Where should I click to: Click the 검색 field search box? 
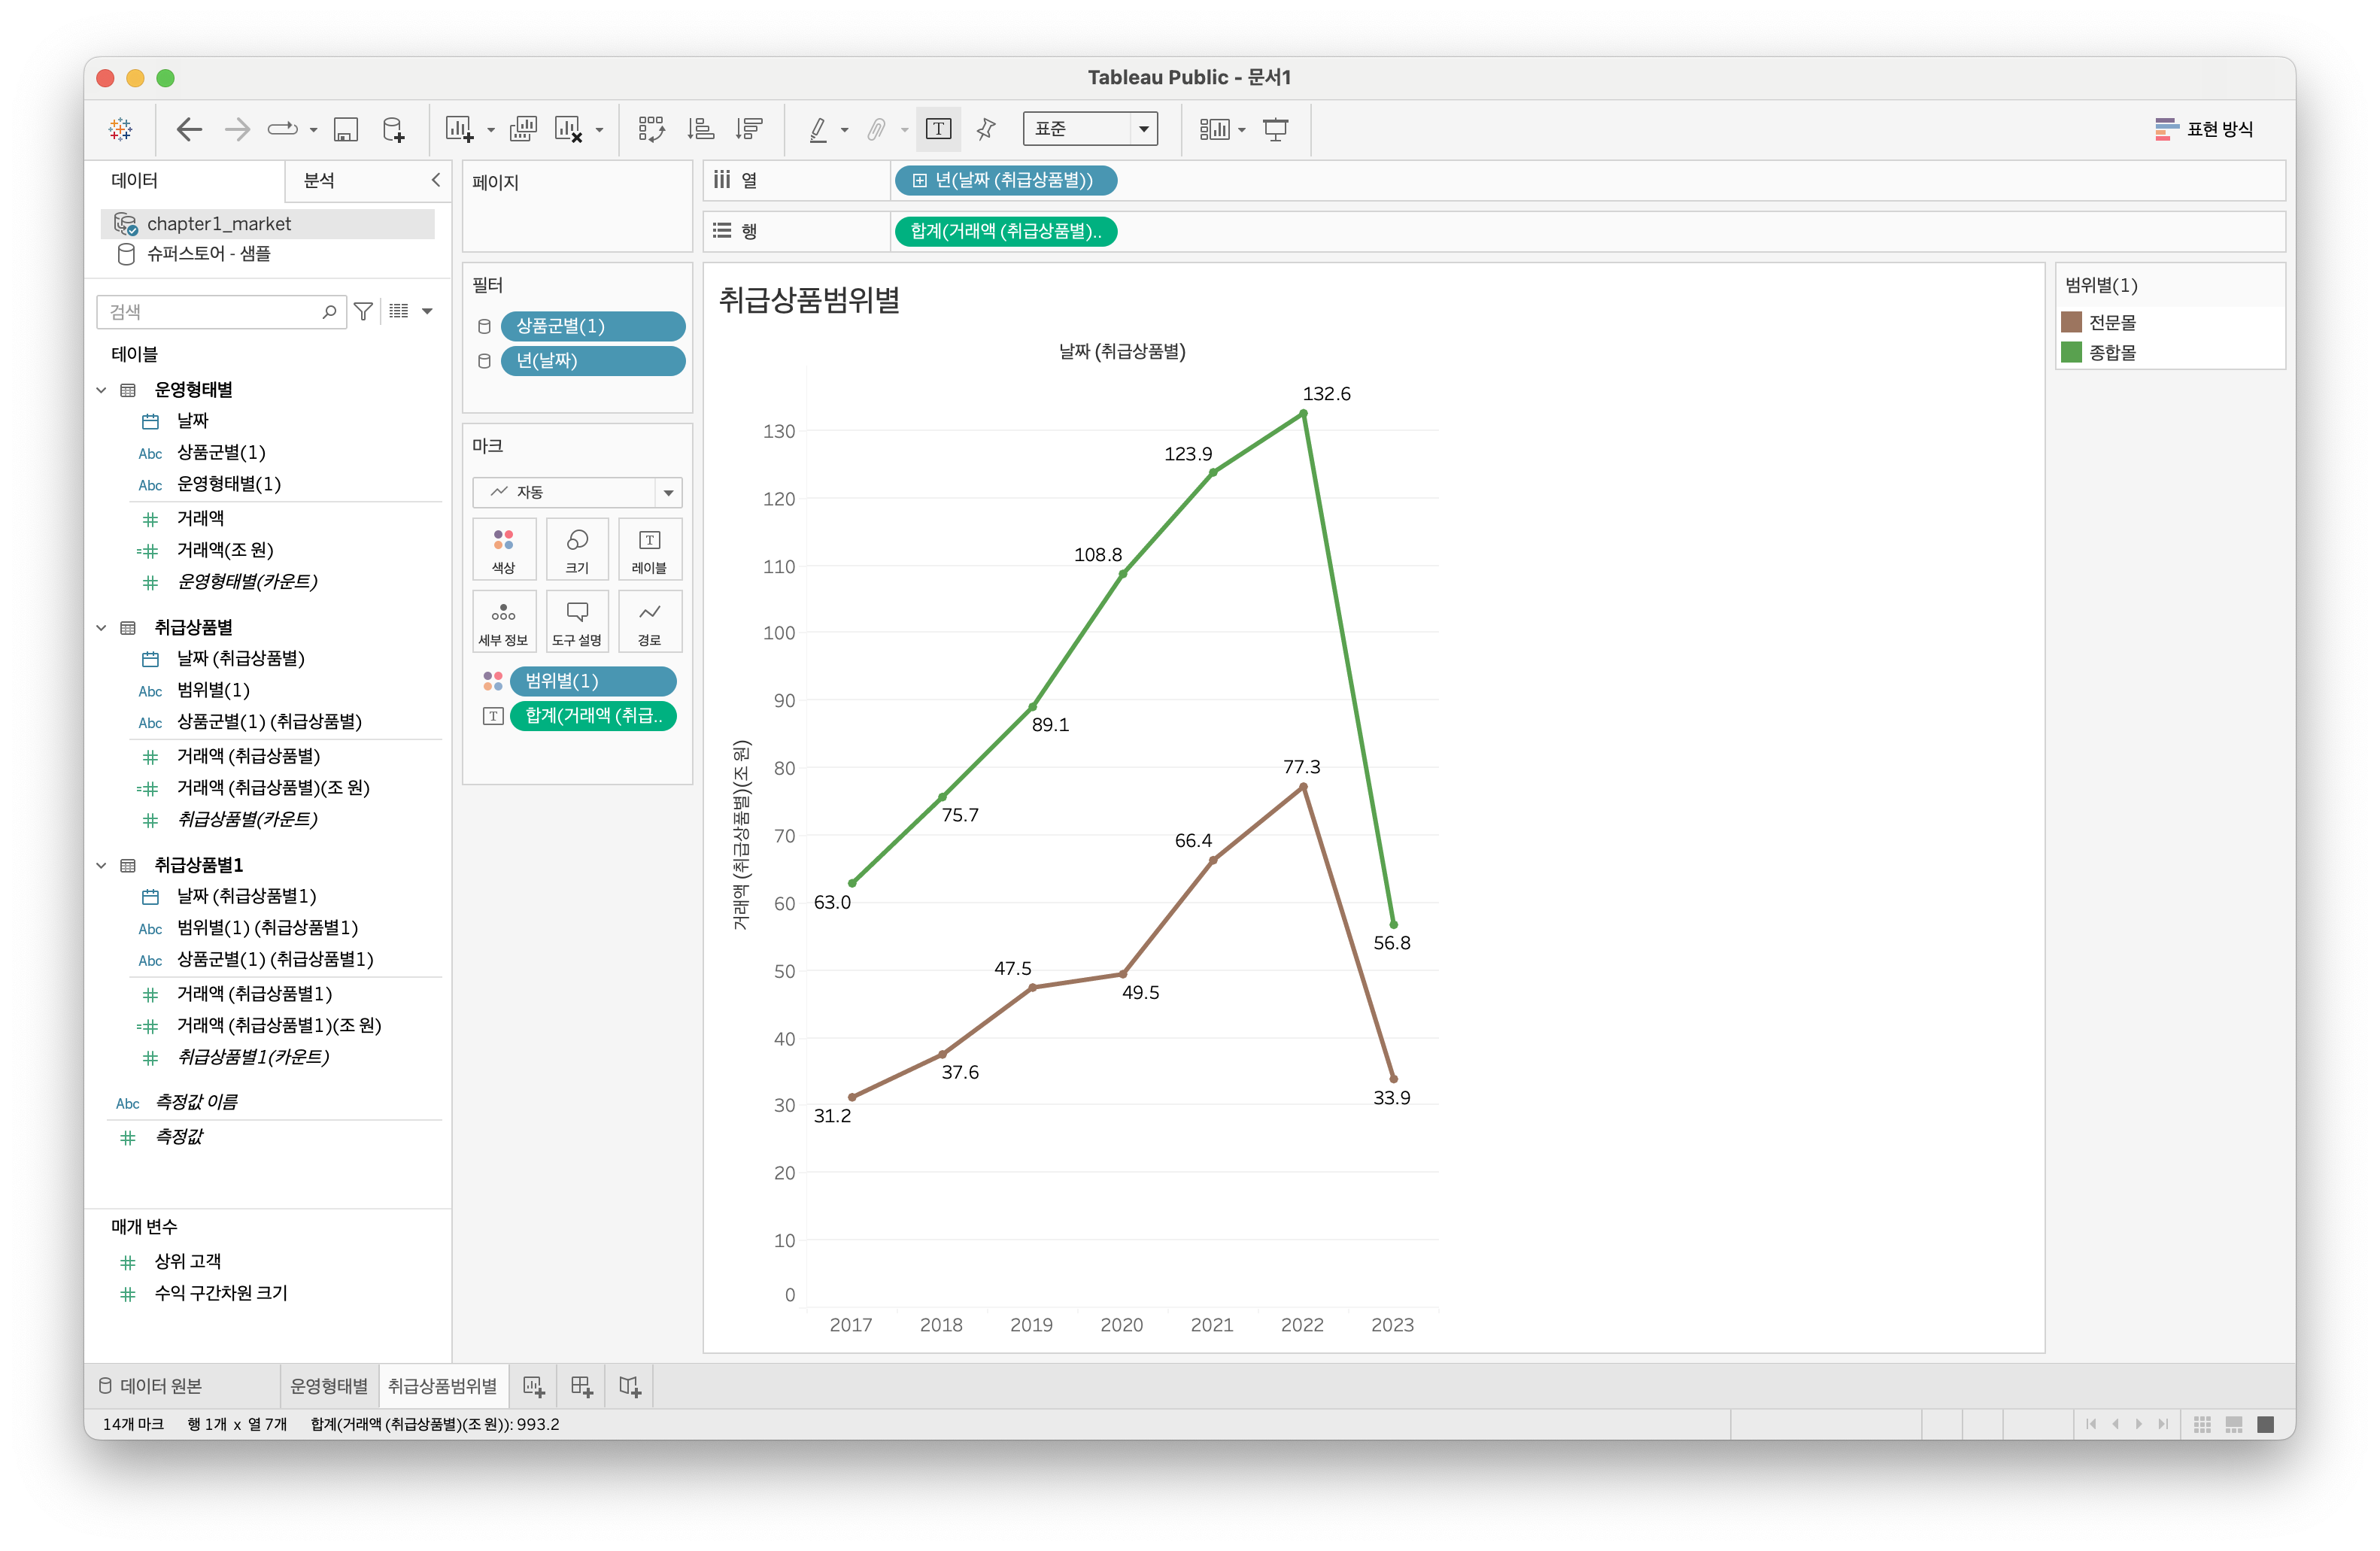[x=210, y=312]
